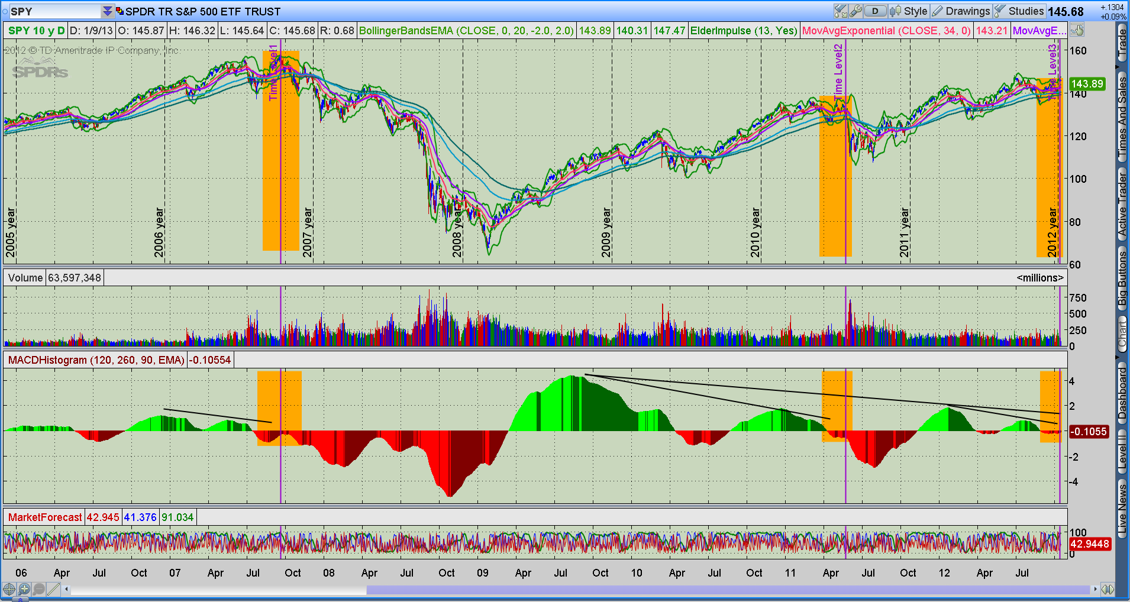Click the 'R: 0.68' range readout
This screenshot has height=602, width=1130.
point(337,31)
